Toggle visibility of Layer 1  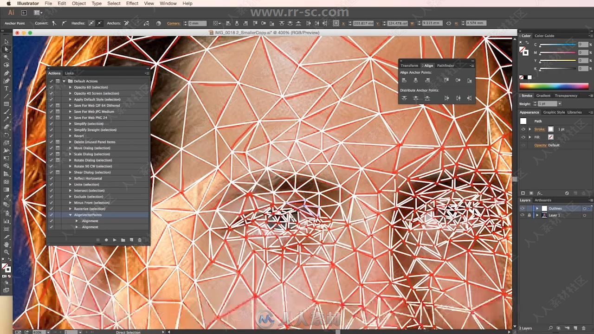coord(523,215)
